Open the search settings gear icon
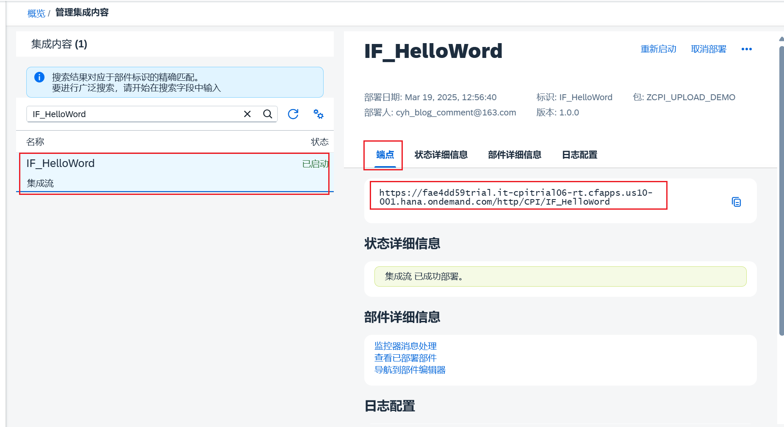Screen dimensions: 784x427 point(318,114)
